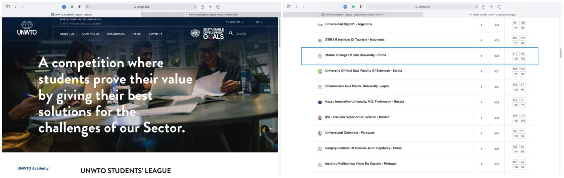Viewport: 564px width, 178px height.
Task: Open IPN - Escuela Superior De Turismo
Action: click(357, 117)
